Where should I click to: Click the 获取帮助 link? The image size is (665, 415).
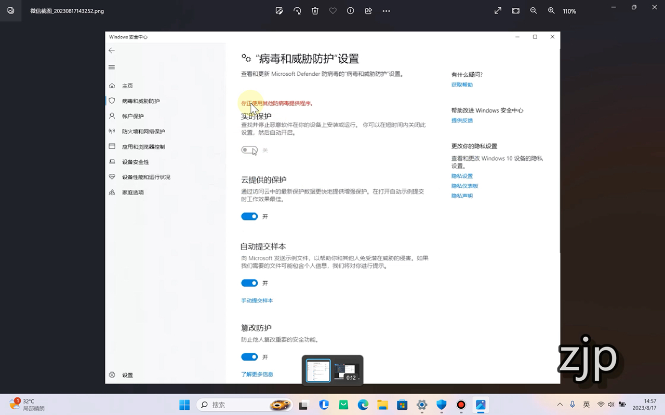coord(462,85)
